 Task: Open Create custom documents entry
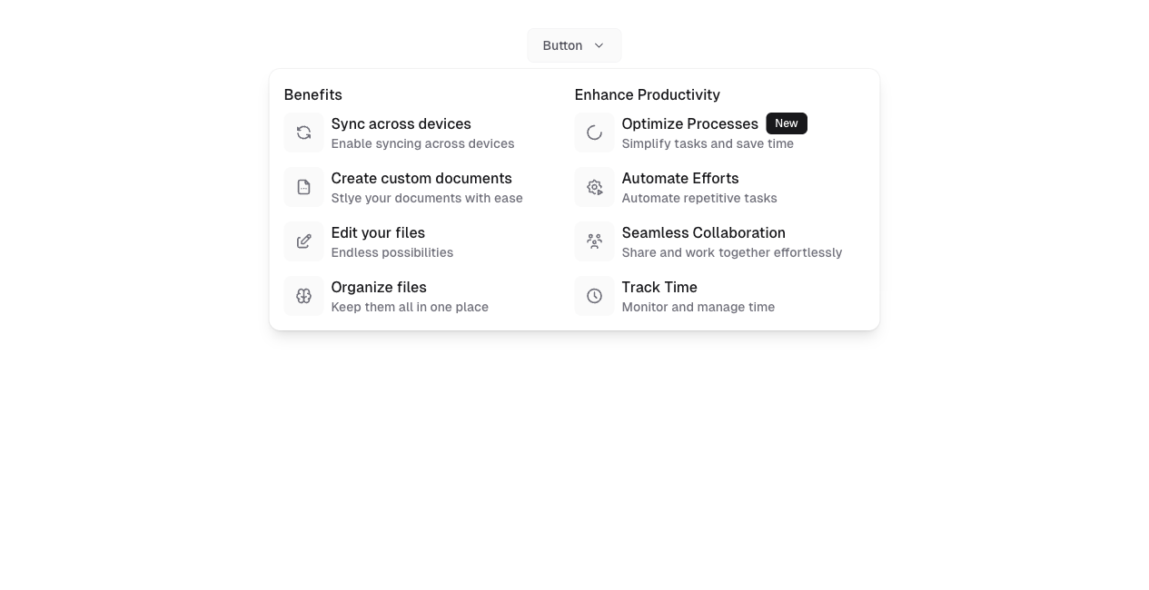tap(421, 179)
